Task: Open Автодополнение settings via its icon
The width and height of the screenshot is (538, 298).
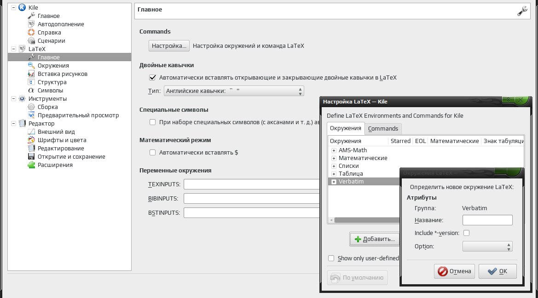Action: point(31,24)
